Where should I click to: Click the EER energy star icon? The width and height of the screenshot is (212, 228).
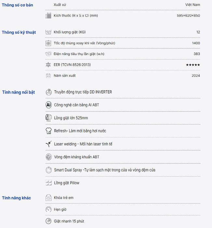(x=48, y=65)
